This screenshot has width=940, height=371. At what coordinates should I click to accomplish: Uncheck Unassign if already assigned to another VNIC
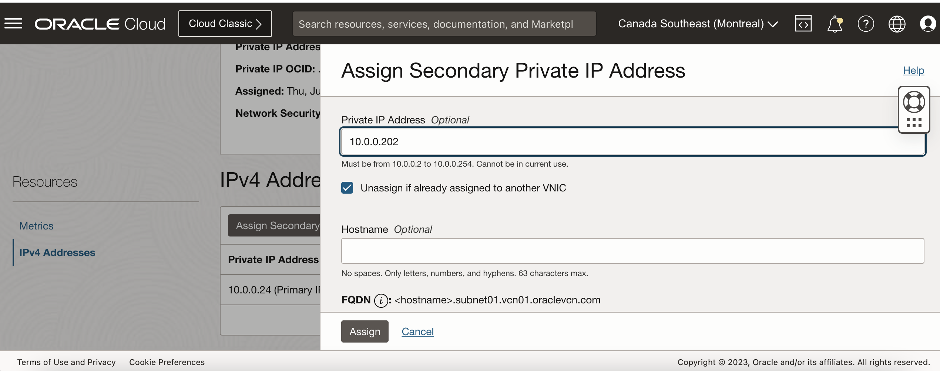[347, 188]
